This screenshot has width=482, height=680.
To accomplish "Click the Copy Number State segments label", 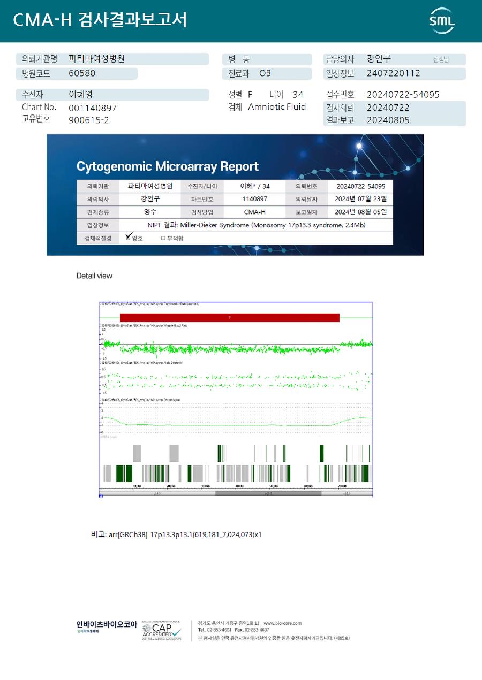I will click(149, 304).
